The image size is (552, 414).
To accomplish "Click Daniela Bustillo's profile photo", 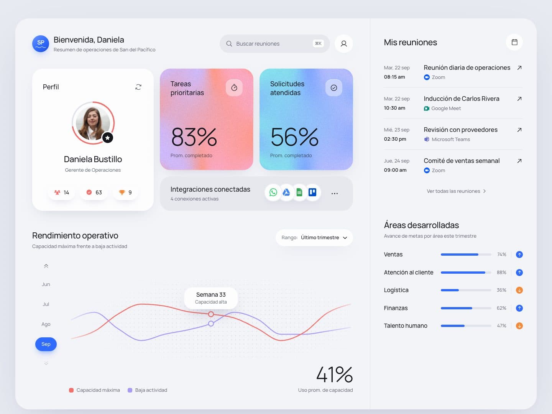I will [x=93, y=123].
